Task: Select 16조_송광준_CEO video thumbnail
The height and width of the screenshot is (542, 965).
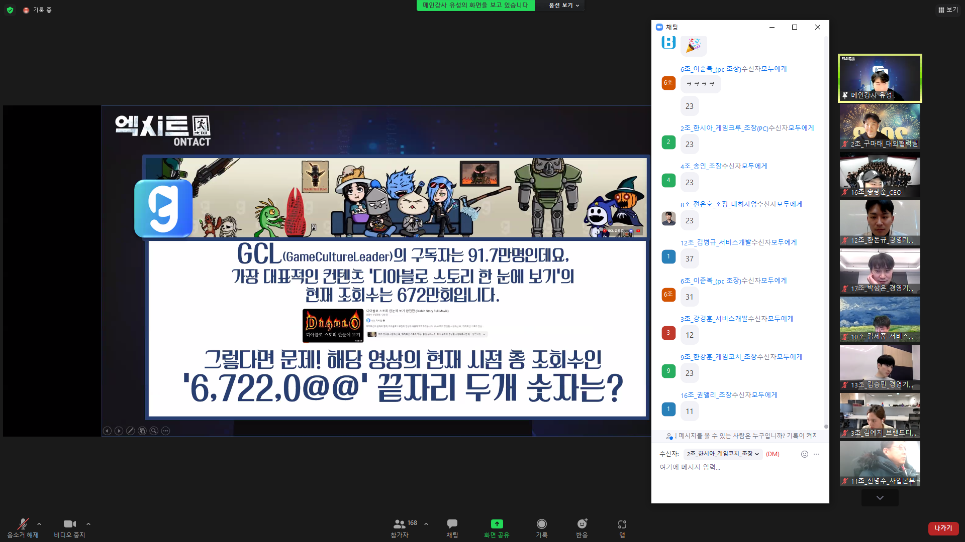Action: click(x=880, y=175)
